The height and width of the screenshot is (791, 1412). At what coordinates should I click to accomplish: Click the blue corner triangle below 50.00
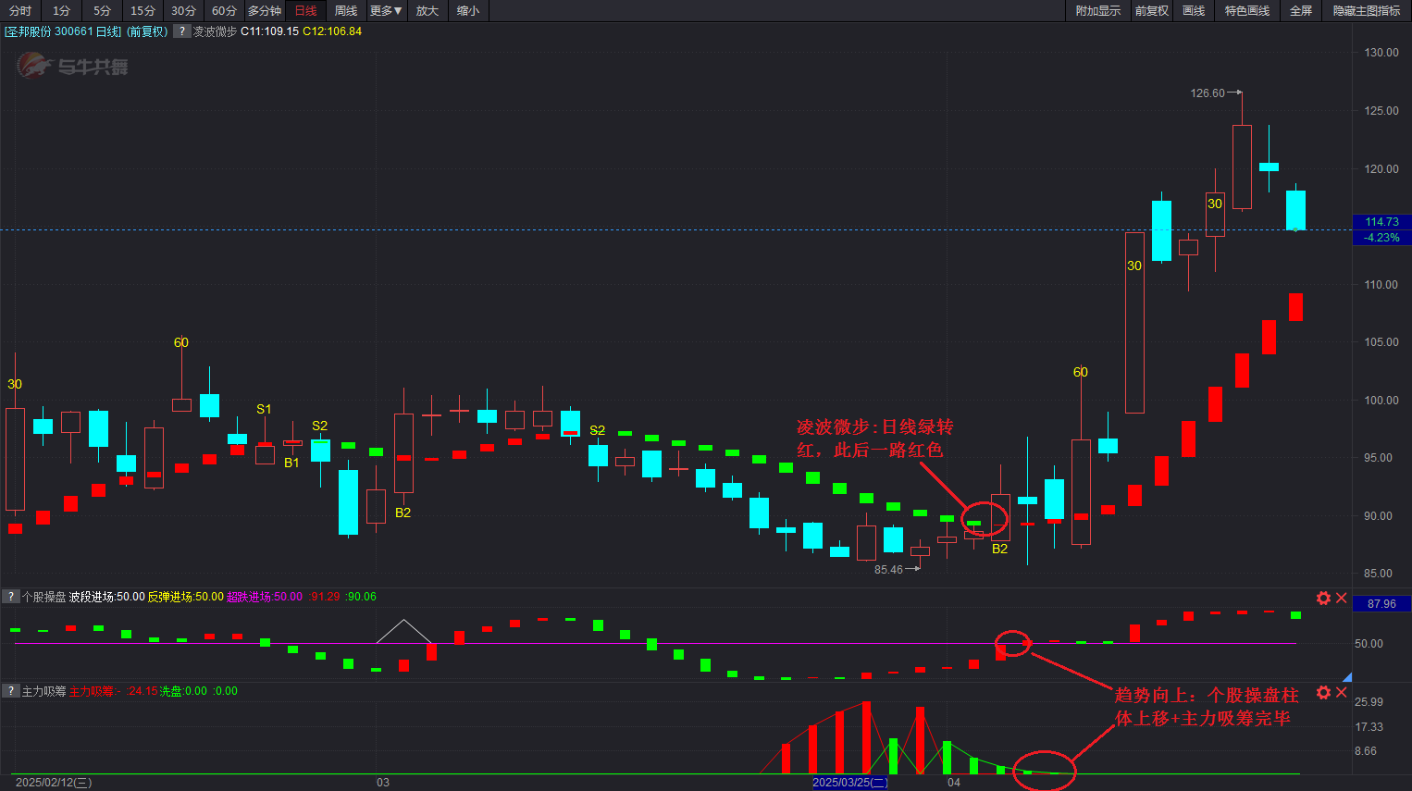click(x=1347, y=677)
